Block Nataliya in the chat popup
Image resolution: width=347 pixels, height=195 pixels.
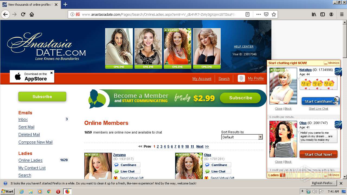pos(288,109)
